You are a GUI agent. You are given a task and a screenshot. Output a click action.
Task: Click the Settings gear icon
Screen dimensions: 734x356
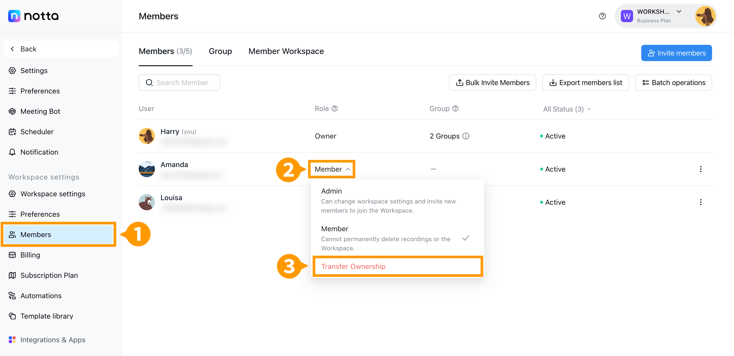(12, 71)
